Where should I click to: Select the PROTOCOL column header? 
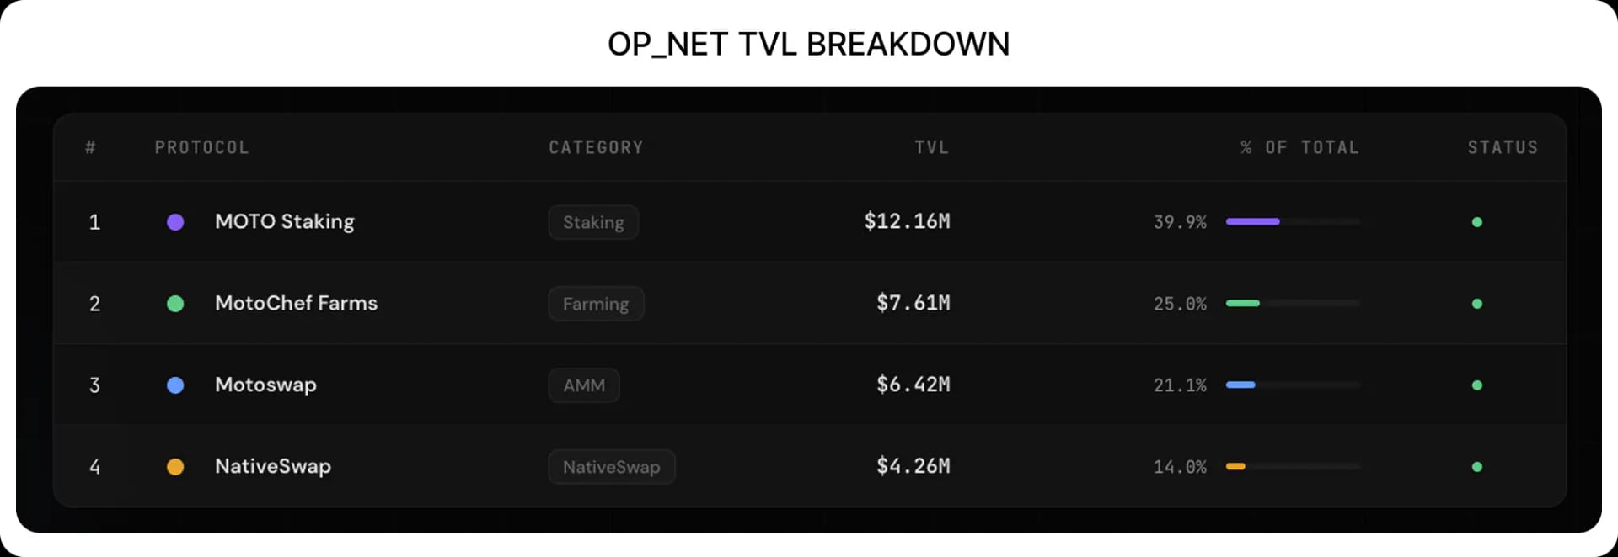[x=201, y=147]
